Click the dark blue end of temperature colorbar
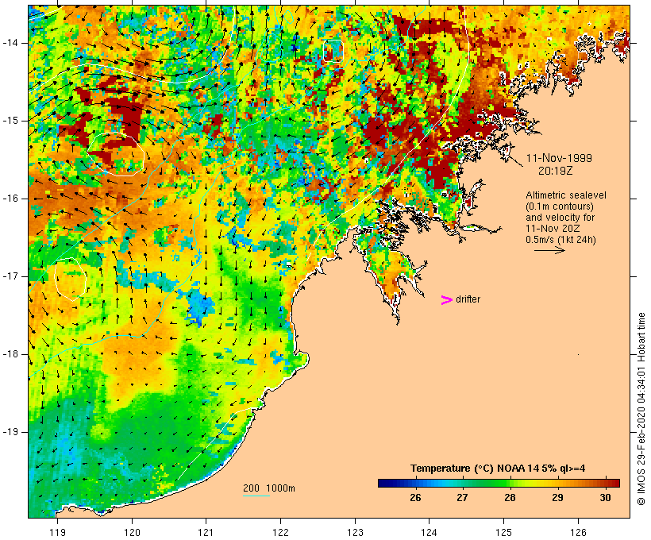 386,483
